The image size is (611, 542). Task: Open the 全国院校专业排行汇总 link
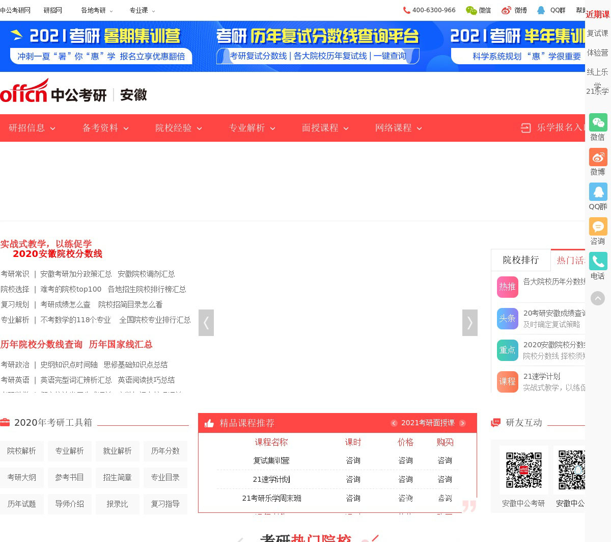(x=155, y=320)
